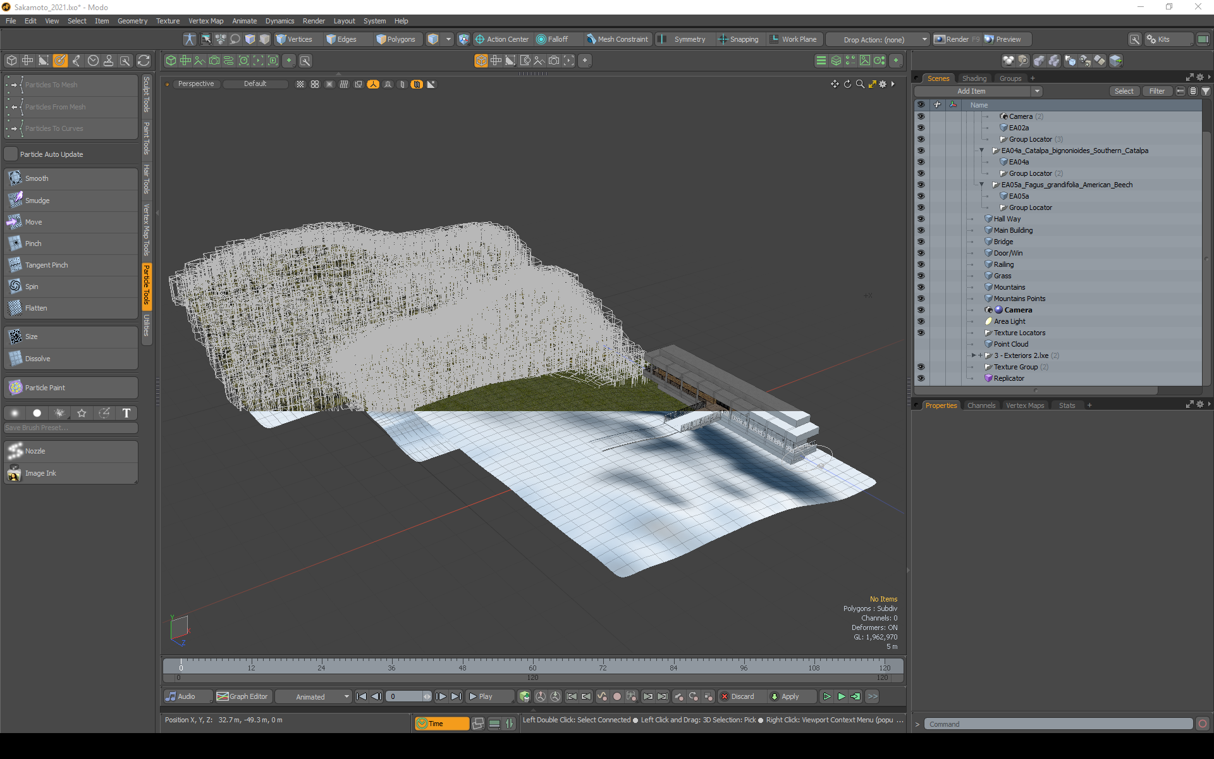Open the Dynamics menu
1214x759 pixels.
pyautogui.click(x=279, y=21)
